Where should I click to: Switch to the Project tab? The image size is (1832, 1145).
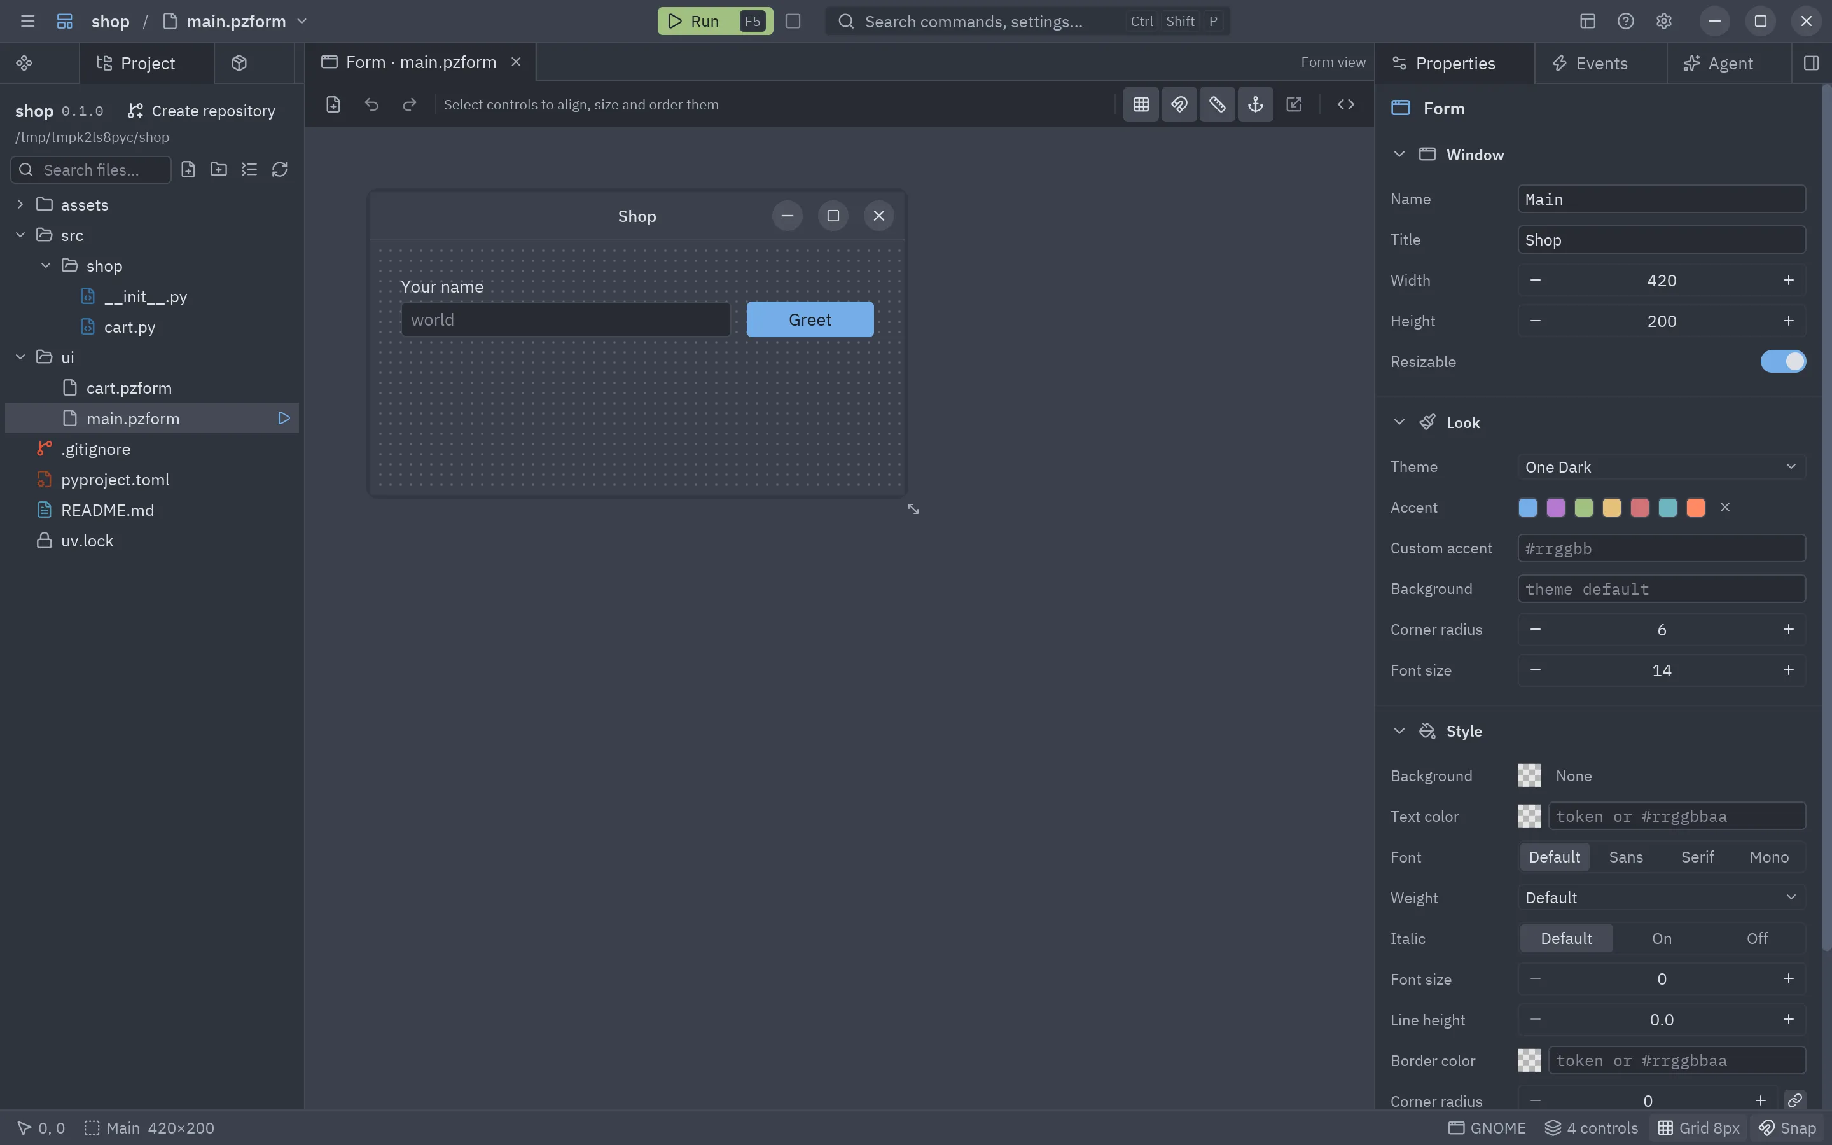coord(147,63)
